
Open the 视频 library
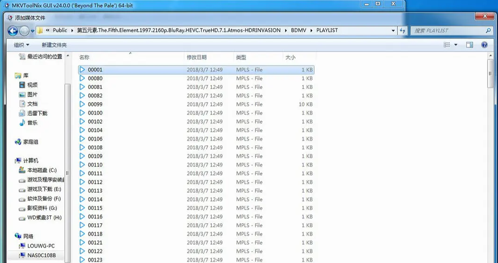(28, 85)
